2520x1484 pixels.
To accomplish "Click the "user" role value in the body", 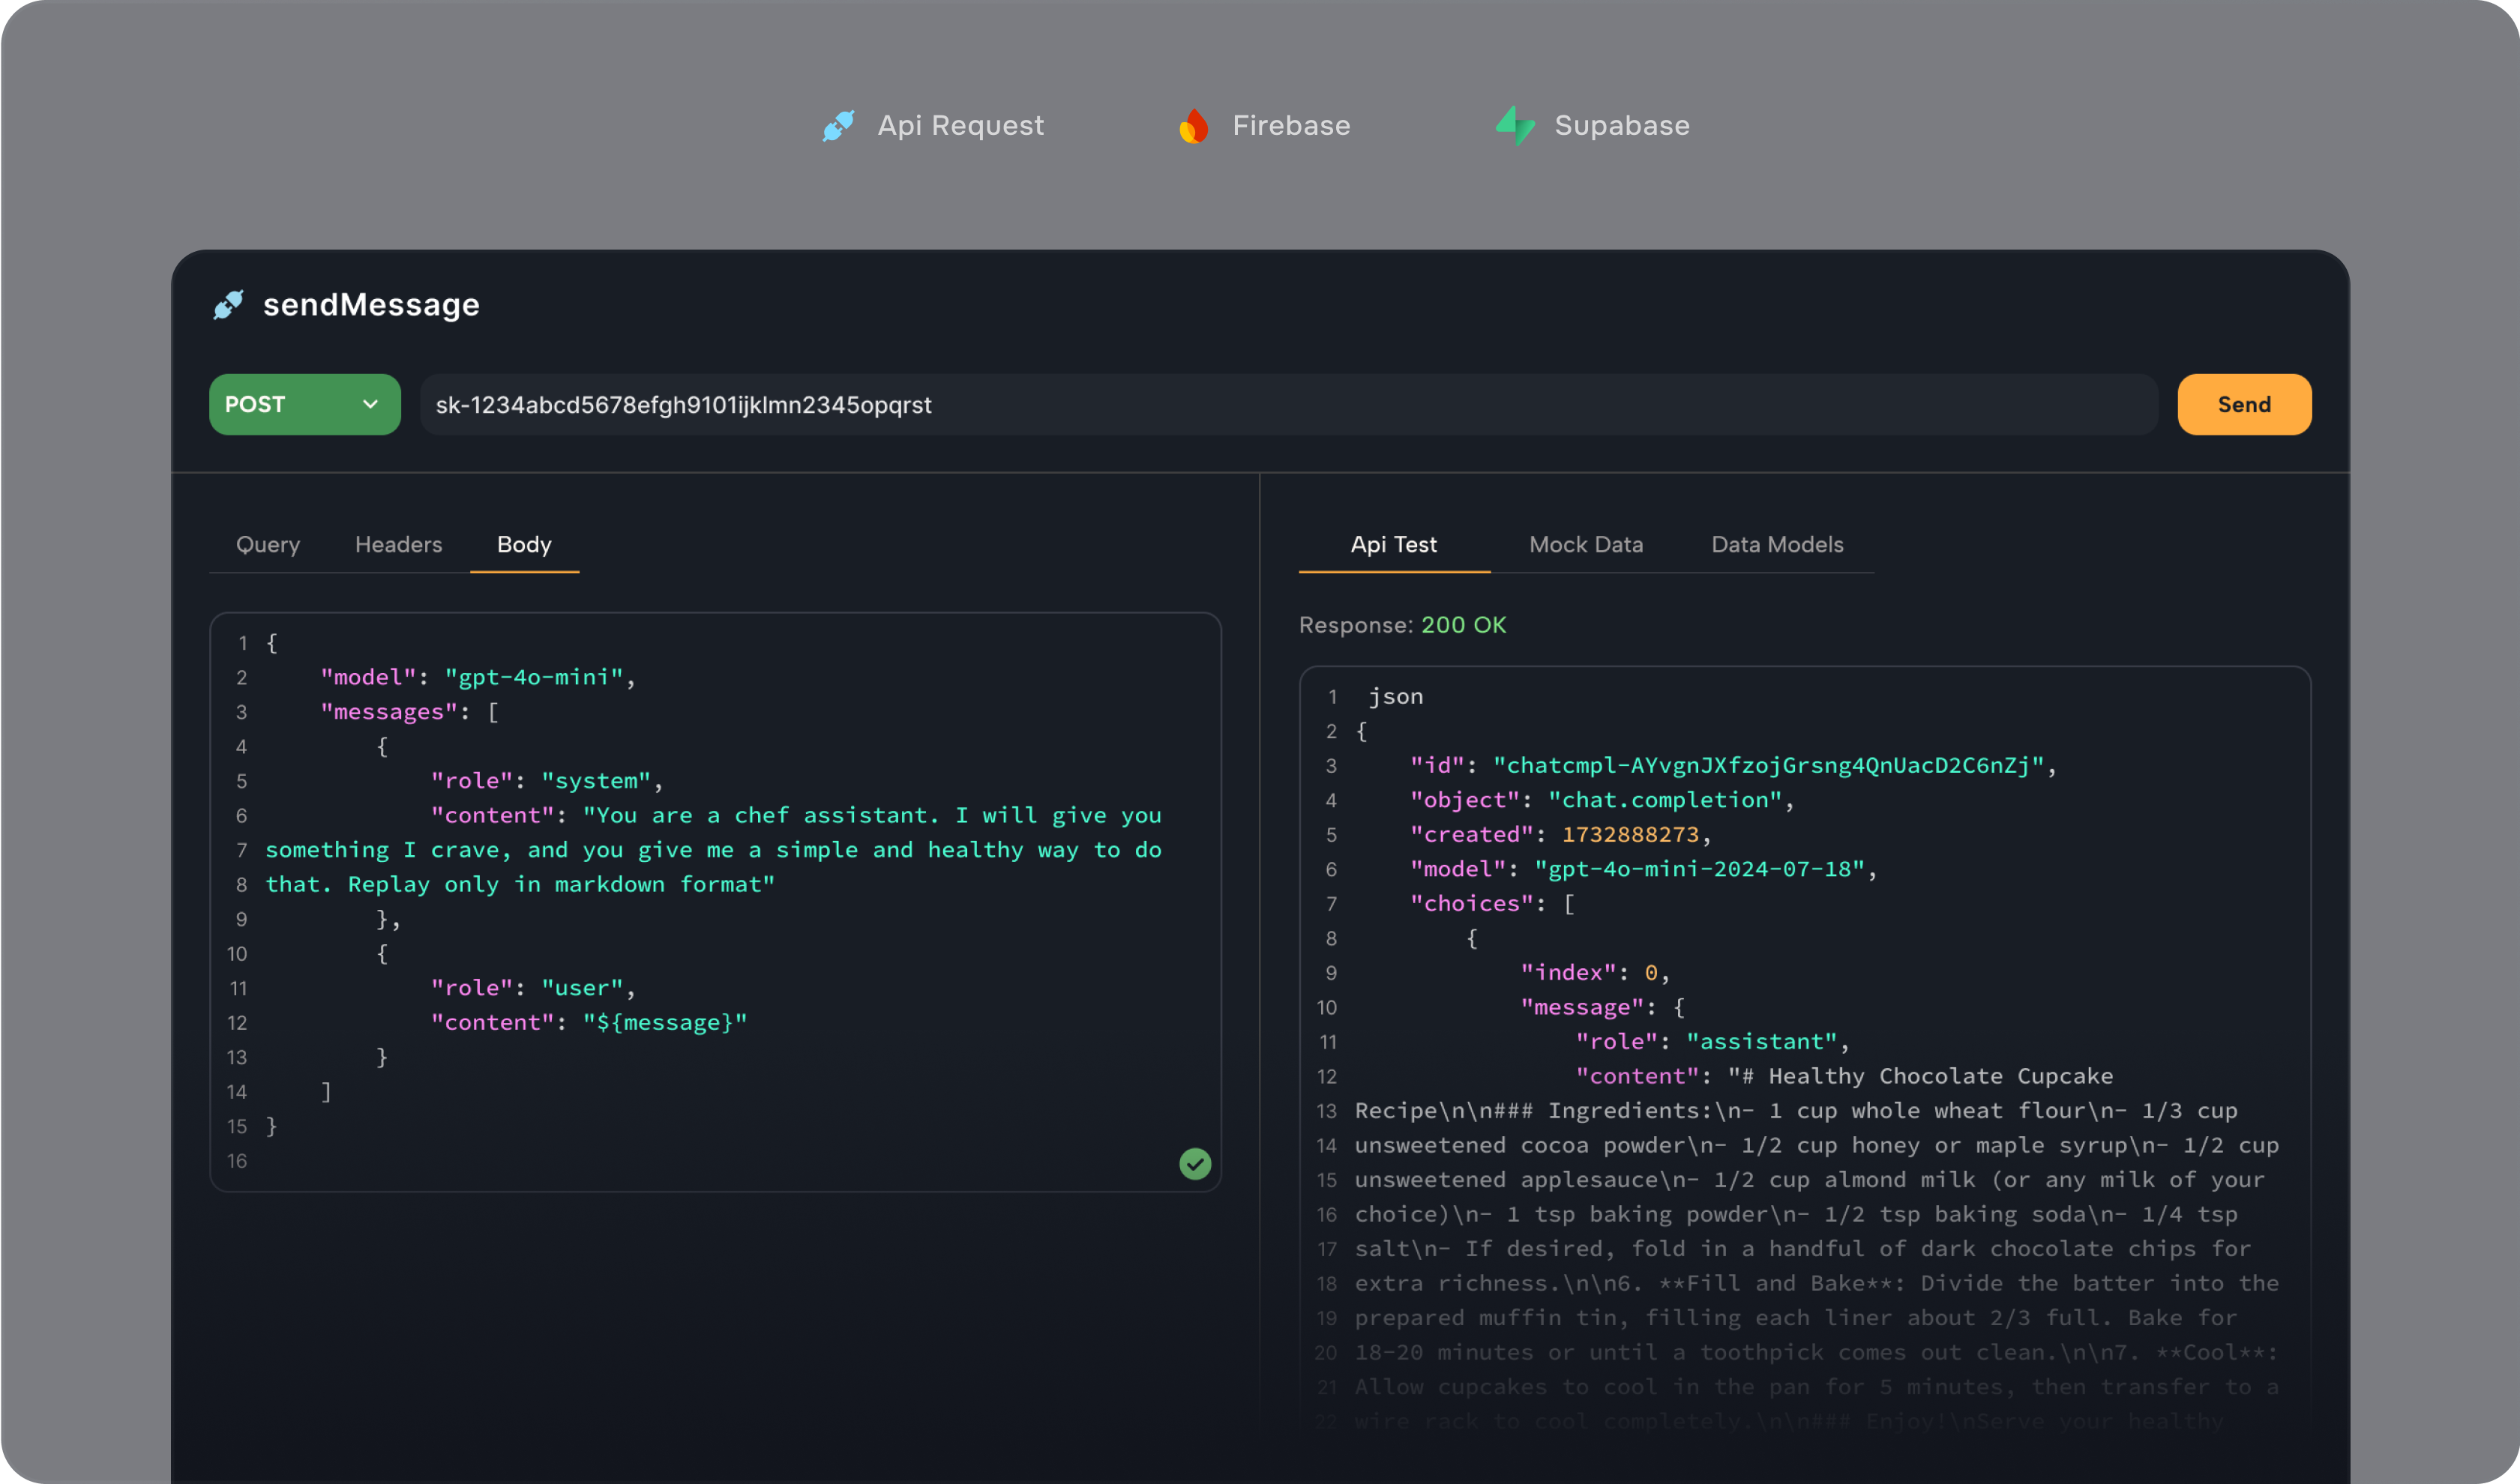I will (x=583, y=987).
